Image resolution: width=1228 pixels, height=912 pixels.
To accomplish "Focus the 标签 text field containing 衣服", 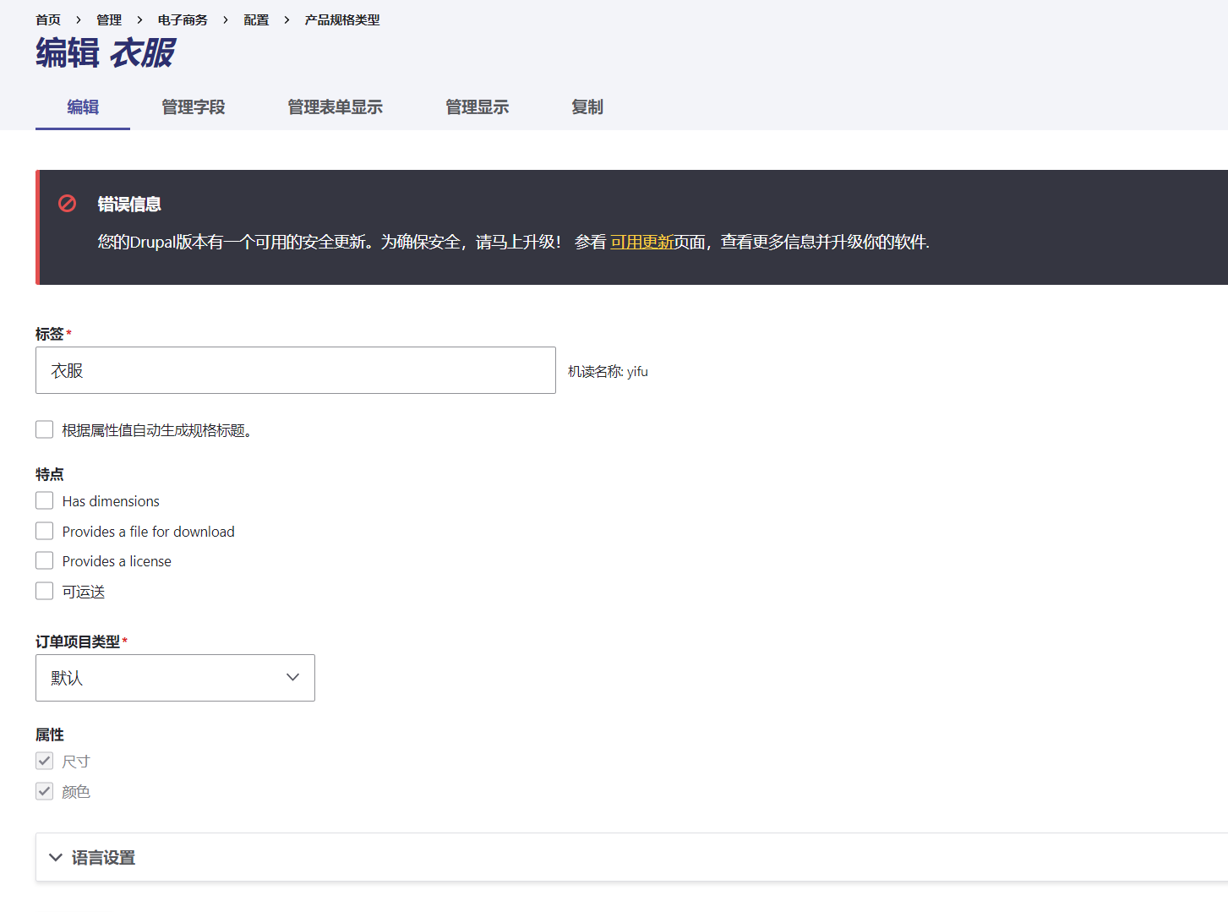I will [296, 370].
